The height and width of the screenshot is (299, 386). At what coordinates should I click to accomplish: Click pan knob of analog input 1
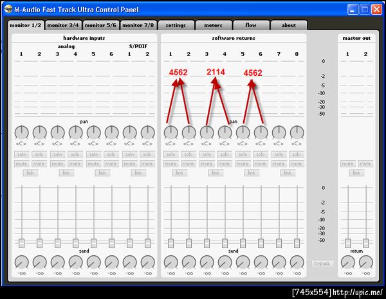pyautogui.click(x=22, y=132)
